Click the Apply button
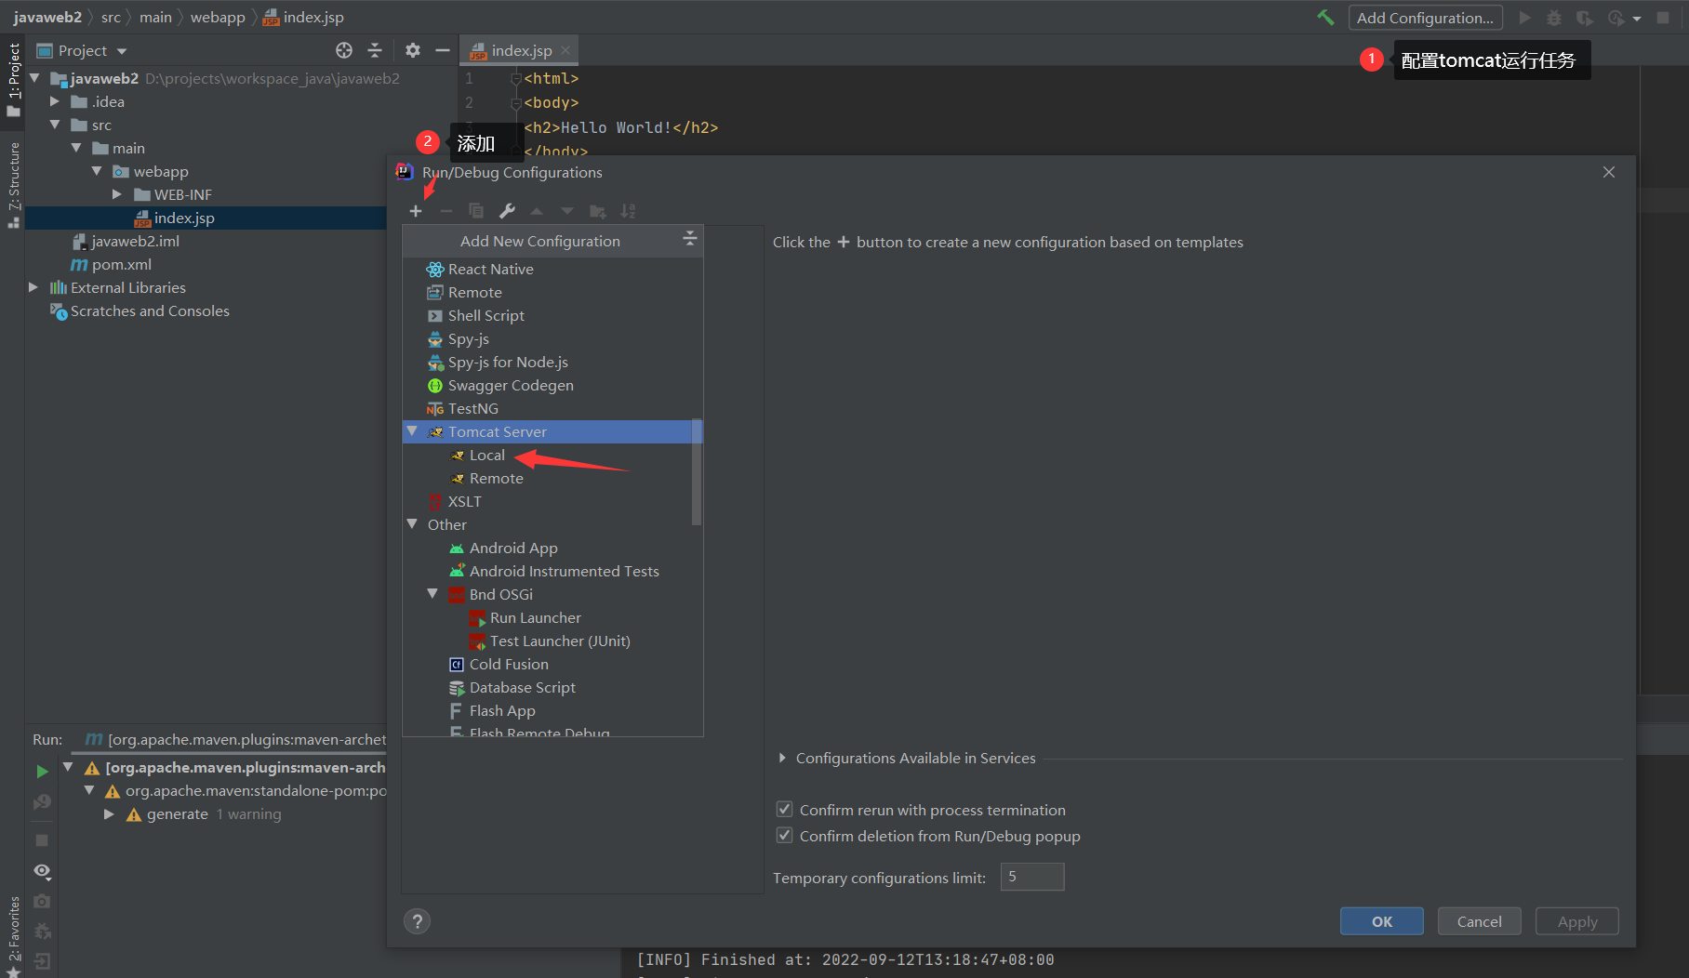Viewport: 1689px width, 978px height. (x=1576, y=921)
